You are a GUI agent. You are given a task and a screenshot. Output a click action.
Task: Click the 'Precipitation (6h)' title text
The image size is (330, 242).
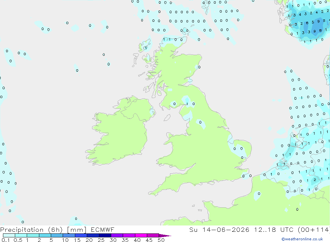click(31, 230)
